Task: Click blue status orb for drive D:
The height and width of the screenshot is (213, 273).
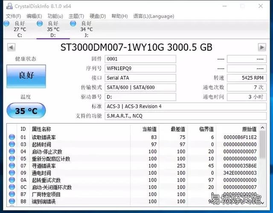Action: click(x=40, y=23)
